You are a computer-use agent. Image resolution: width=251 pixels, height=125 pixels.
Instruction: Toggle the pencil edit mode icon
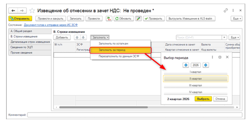(138, 19)
